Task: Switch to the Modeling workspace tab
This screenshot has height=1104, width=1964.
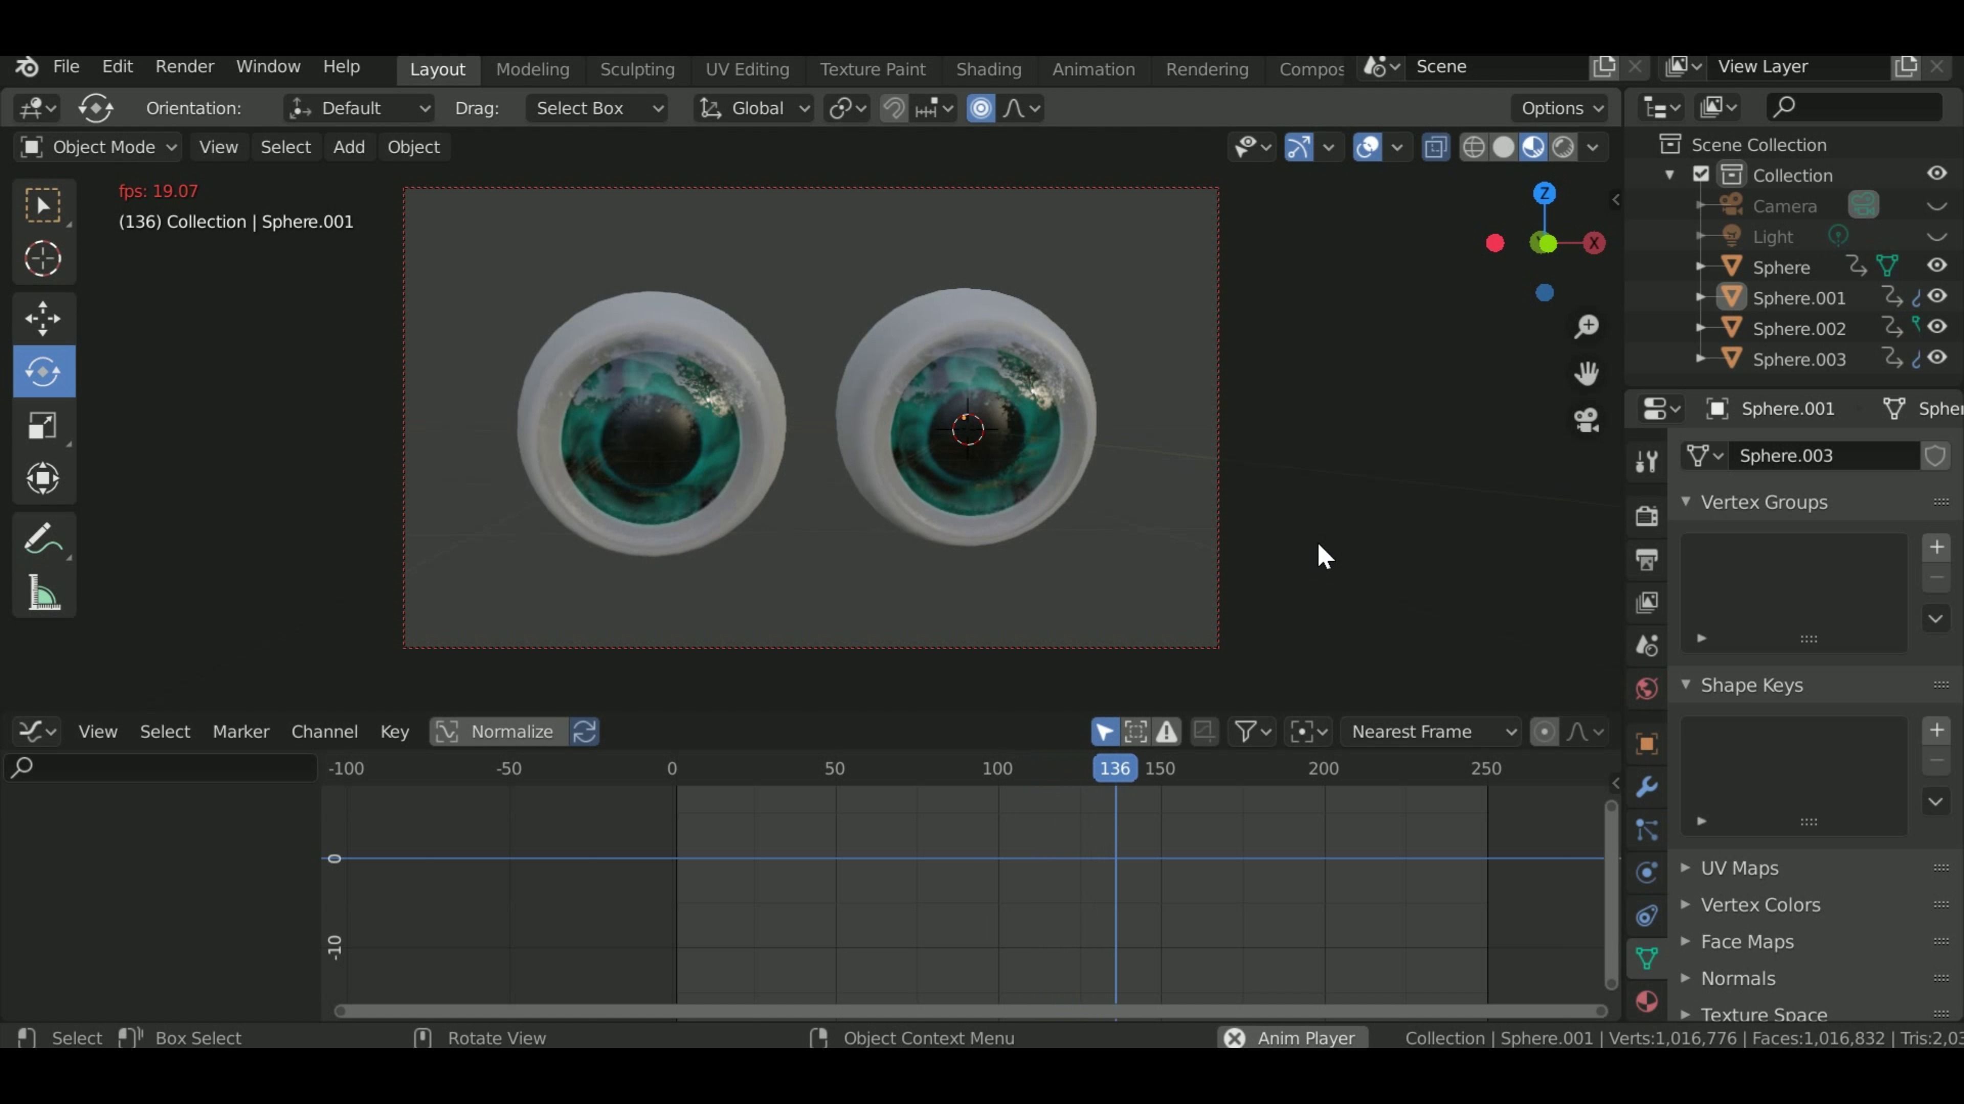Action: [532, 70]
